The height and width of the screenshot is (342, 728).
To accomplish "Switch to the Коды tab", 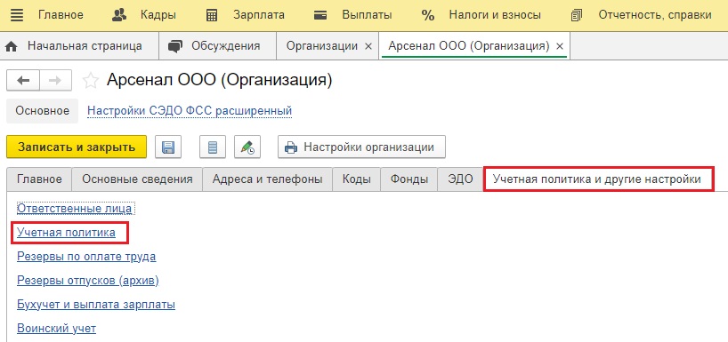I will pyautogui.click(x=357, y=179).
